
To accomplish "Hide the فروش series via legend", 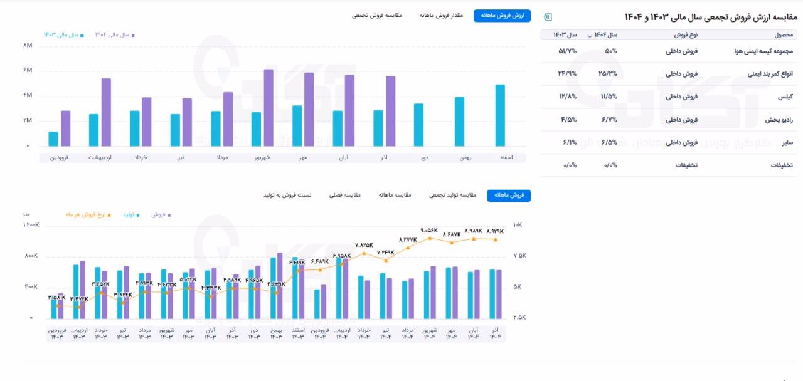I will tap(161, 215).
